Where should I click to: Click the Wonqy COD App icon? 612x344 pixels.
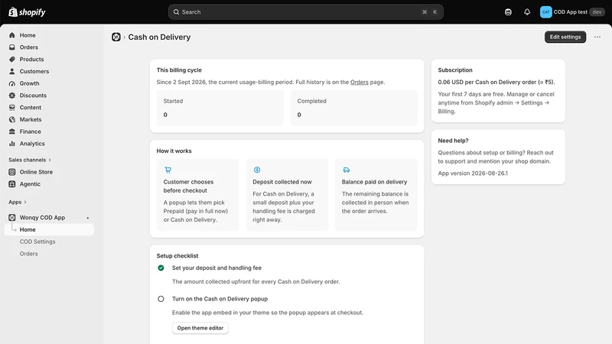(x=12, y=218)
